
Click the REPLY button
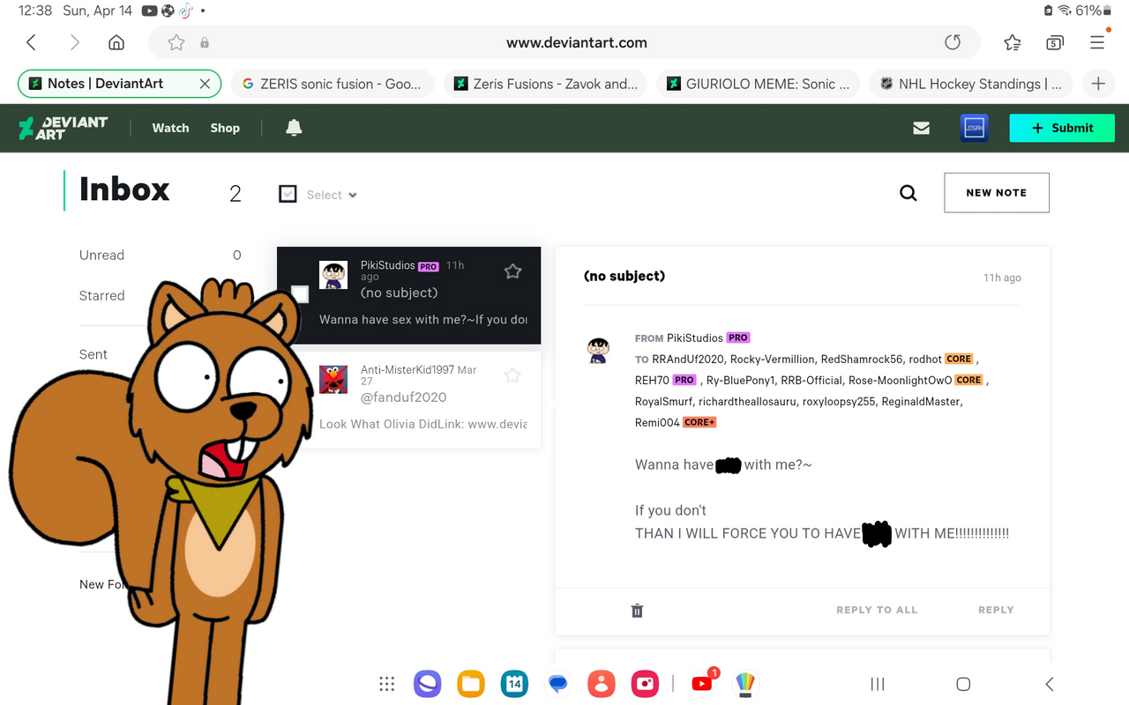pos(996,610)
